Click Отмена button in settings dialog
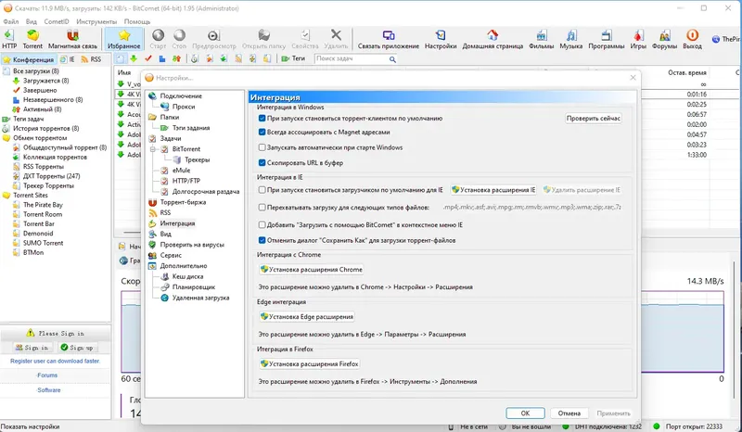 click(569, 413)
